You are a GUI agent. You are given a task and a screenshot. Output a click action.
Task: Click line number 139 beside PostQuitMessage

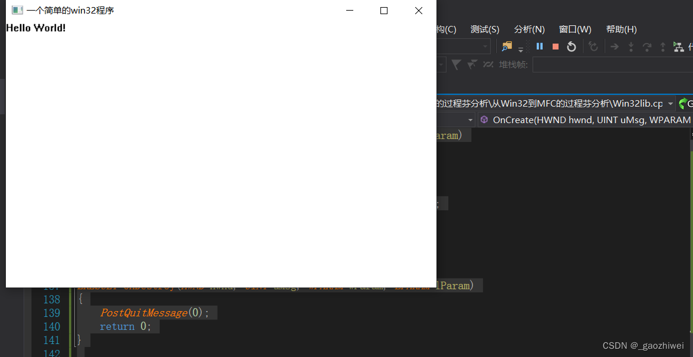click(x=51, y=313)
